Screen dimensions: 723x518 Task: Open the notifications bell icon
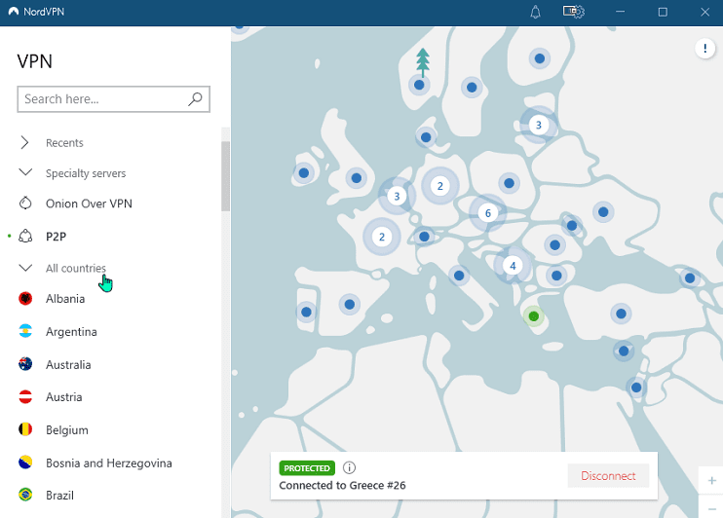pos(535,12)
